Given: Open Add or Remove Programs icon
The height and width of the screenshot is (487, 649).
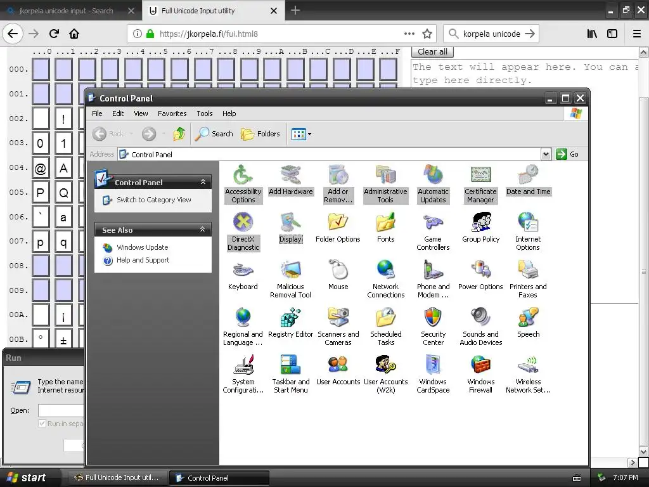Looking at the screenshot, I should 338,185.
